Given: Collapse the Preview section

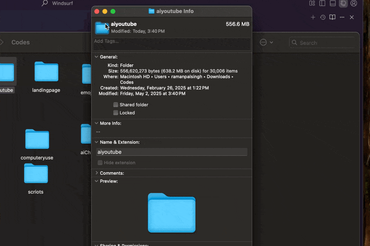Looking at the screenshot, I should click(97, 181).
